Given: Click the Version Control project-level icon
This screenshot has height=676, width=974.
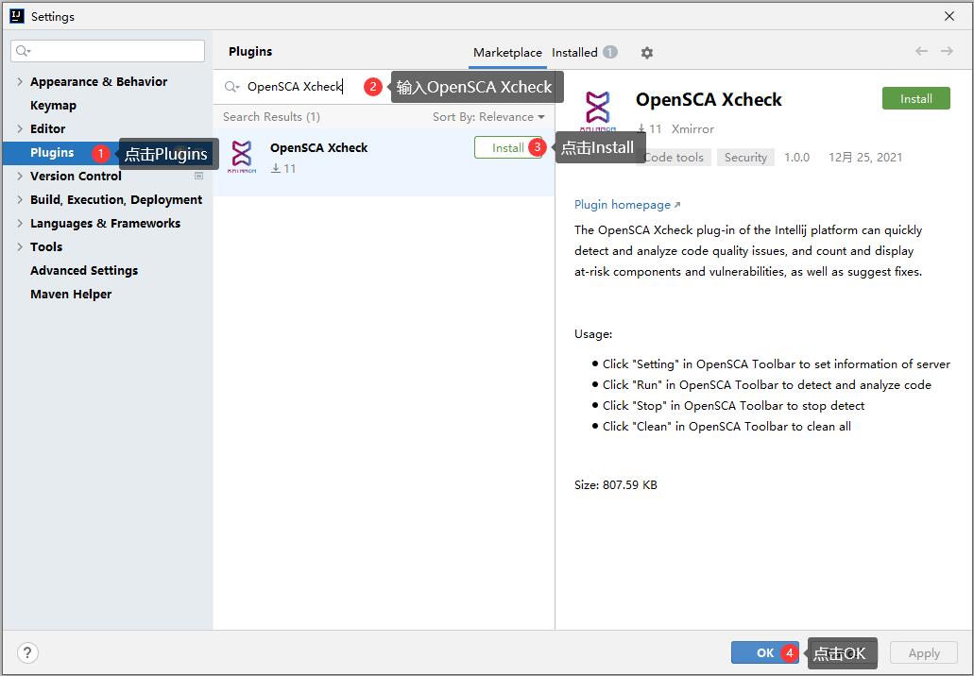Looking at the screenshot, I should click(x=198, y=176).
